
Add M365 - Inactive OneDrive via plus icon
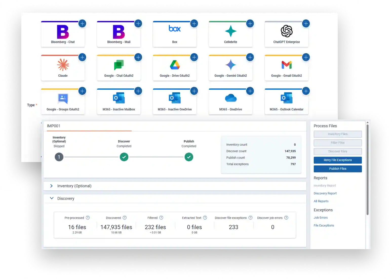pos(194,91)
